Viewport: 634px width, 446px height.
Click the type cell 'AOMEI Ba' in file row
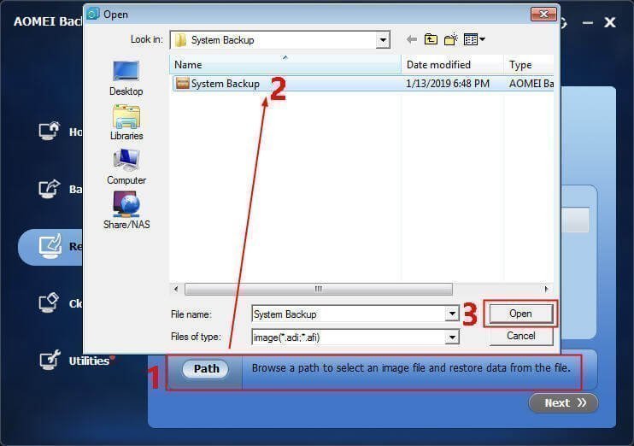[x=531, y=84]
